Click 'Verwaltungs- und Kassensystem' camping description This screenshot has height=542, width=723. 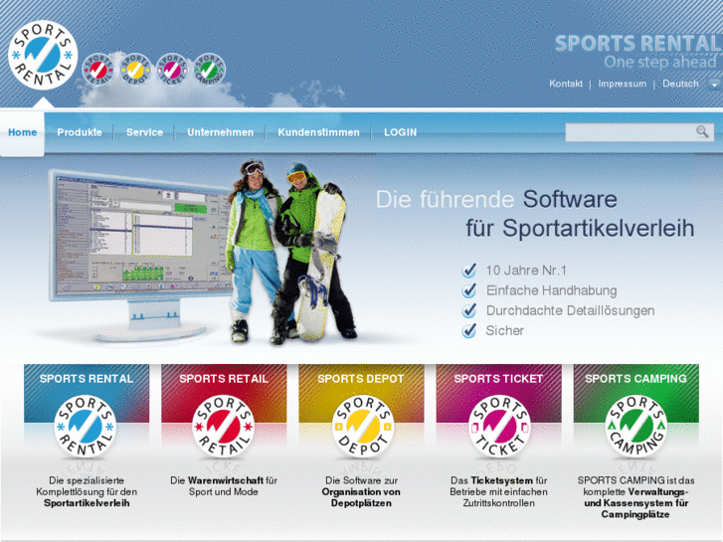636,497
